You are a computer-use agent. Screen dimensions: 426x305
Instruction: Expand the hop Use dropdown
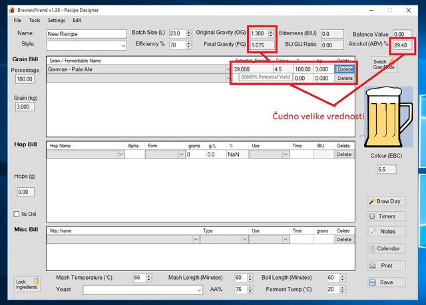tap(286, 154)
